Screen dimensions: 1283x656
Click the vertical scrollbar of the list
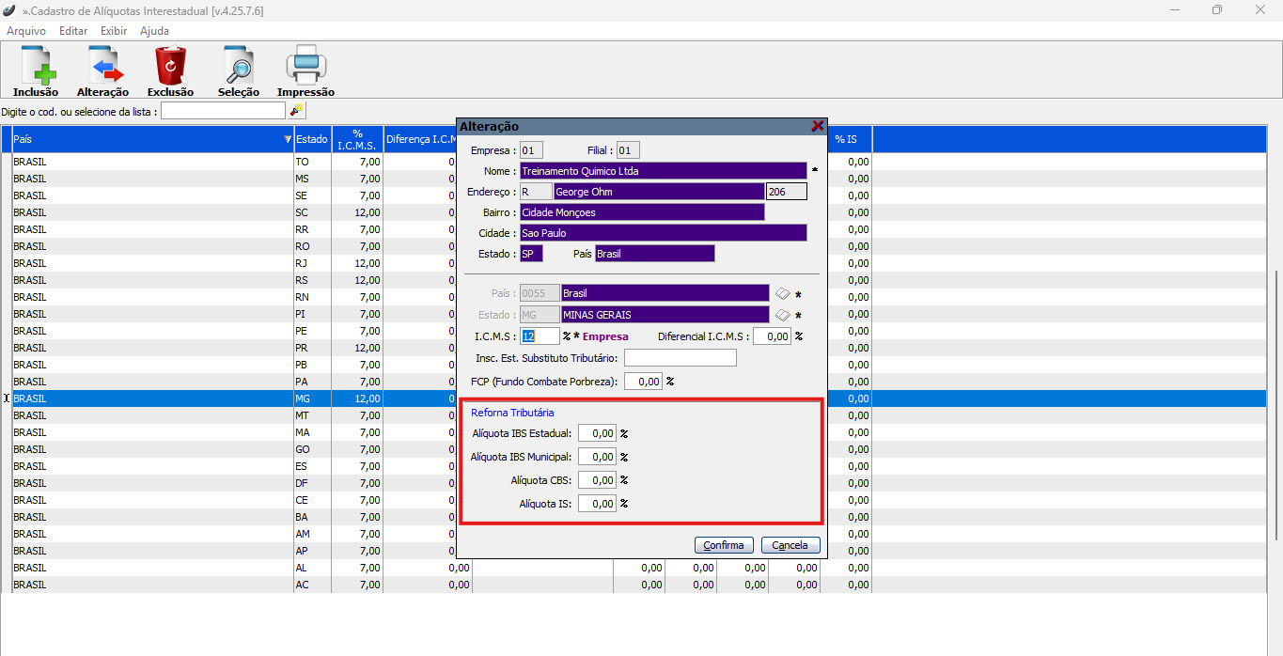coord(1275,376)
